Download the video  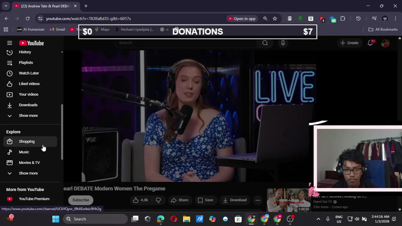[235, 200]
